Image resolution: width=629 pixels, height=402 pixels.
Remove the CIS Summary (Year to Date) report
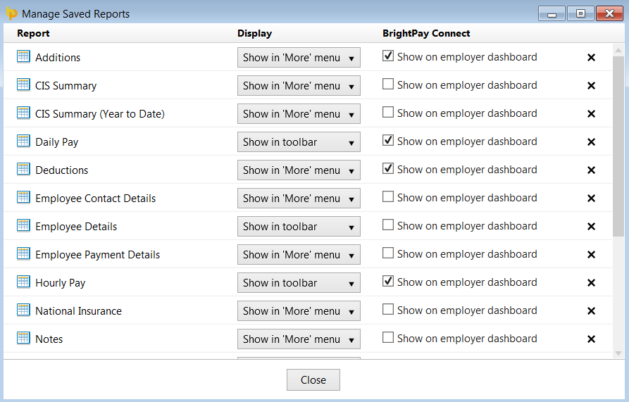tap(591, 114)
